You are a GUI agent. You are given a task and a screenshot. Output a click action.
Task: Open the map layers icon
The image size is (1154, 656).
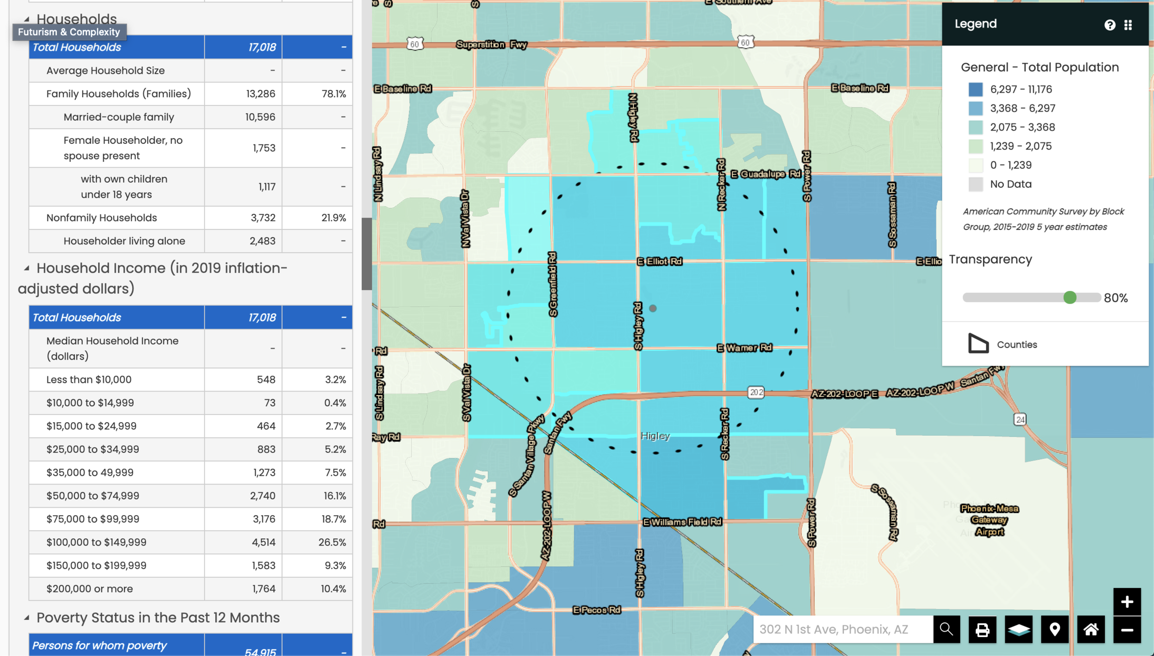coord(1018,629)
